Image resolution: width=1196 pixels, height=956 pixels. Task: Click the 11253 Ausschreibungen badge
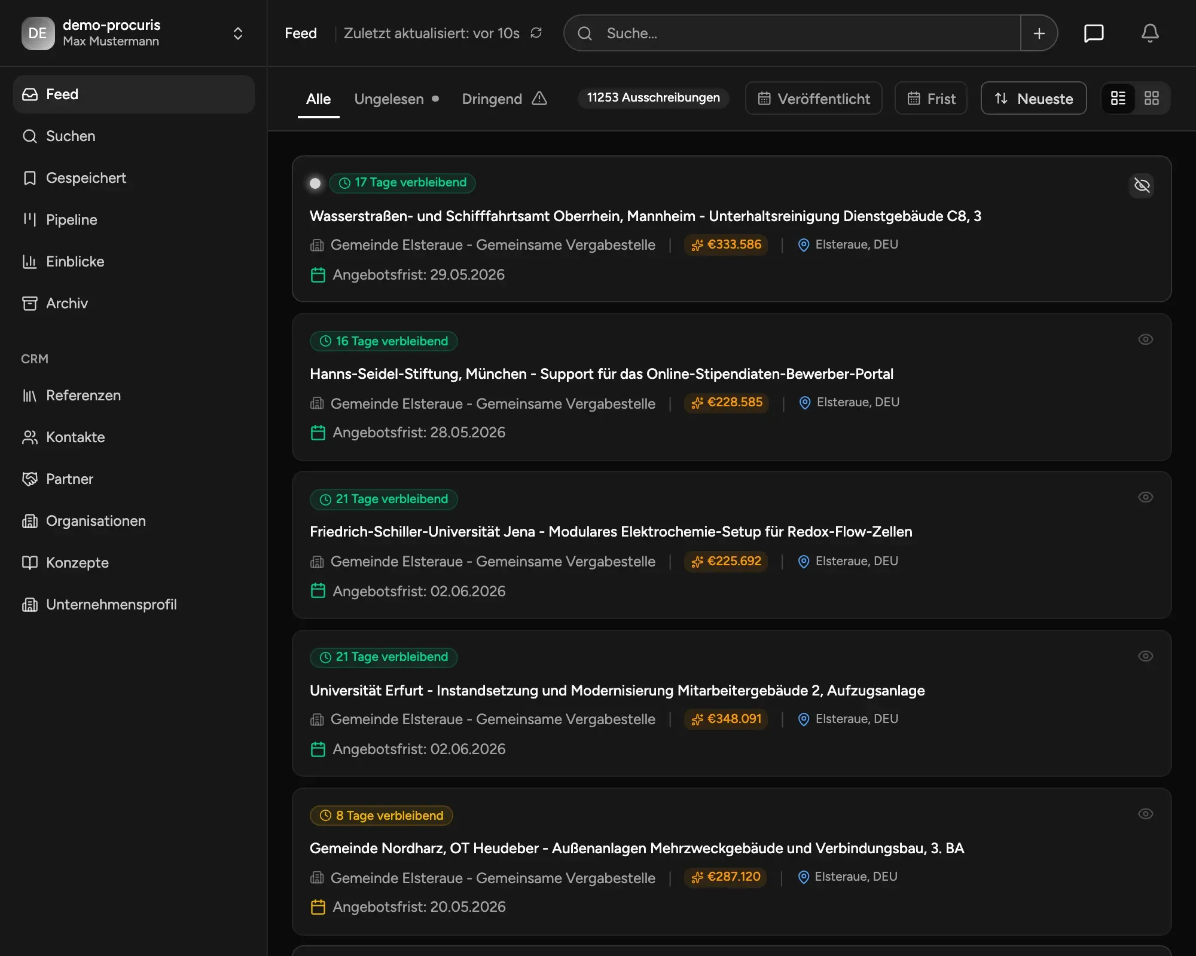click(x=653, y=98)
